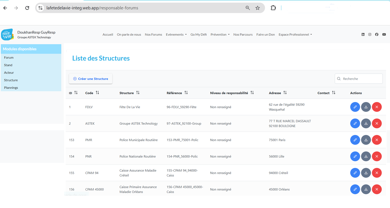390x208 pixels.
Task: Open Espace Professionnel dropdown
Action: pos(295,35)
